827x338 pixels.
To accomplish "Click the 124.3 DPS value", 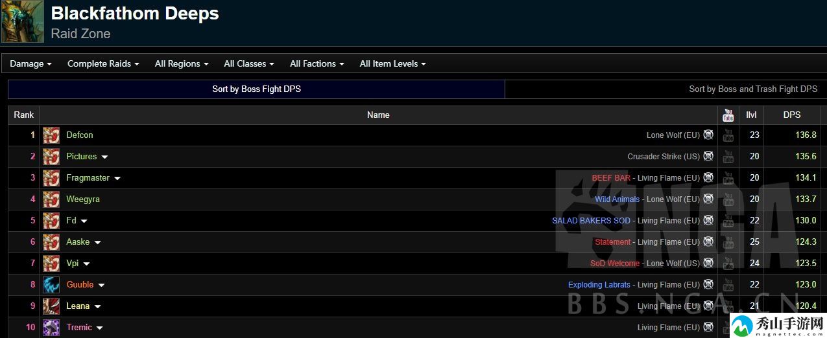I will (806, 242).
